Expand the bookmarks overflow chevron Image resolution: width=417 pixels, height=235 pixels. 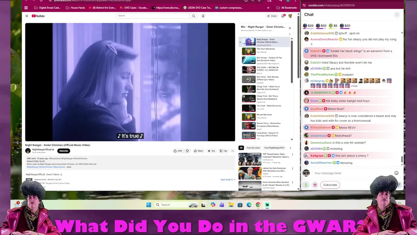pyautogui.click(x=268, y=8)
